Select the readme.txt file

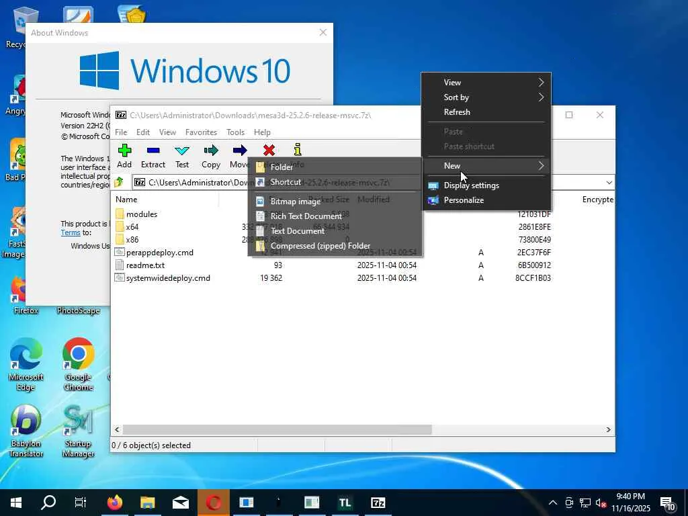tap(140, 265)
